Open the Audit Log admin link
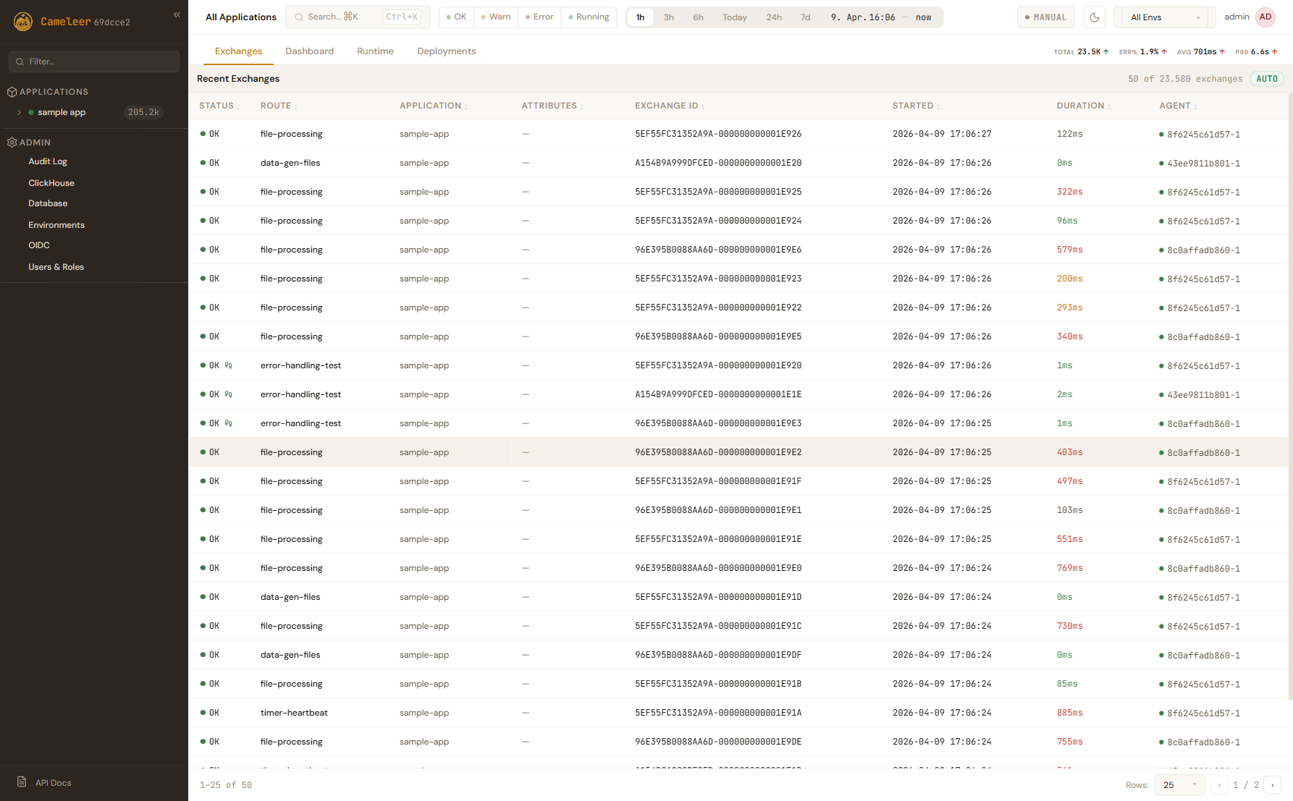Screen dimensions: 1293x801 [x=48, y=161]
